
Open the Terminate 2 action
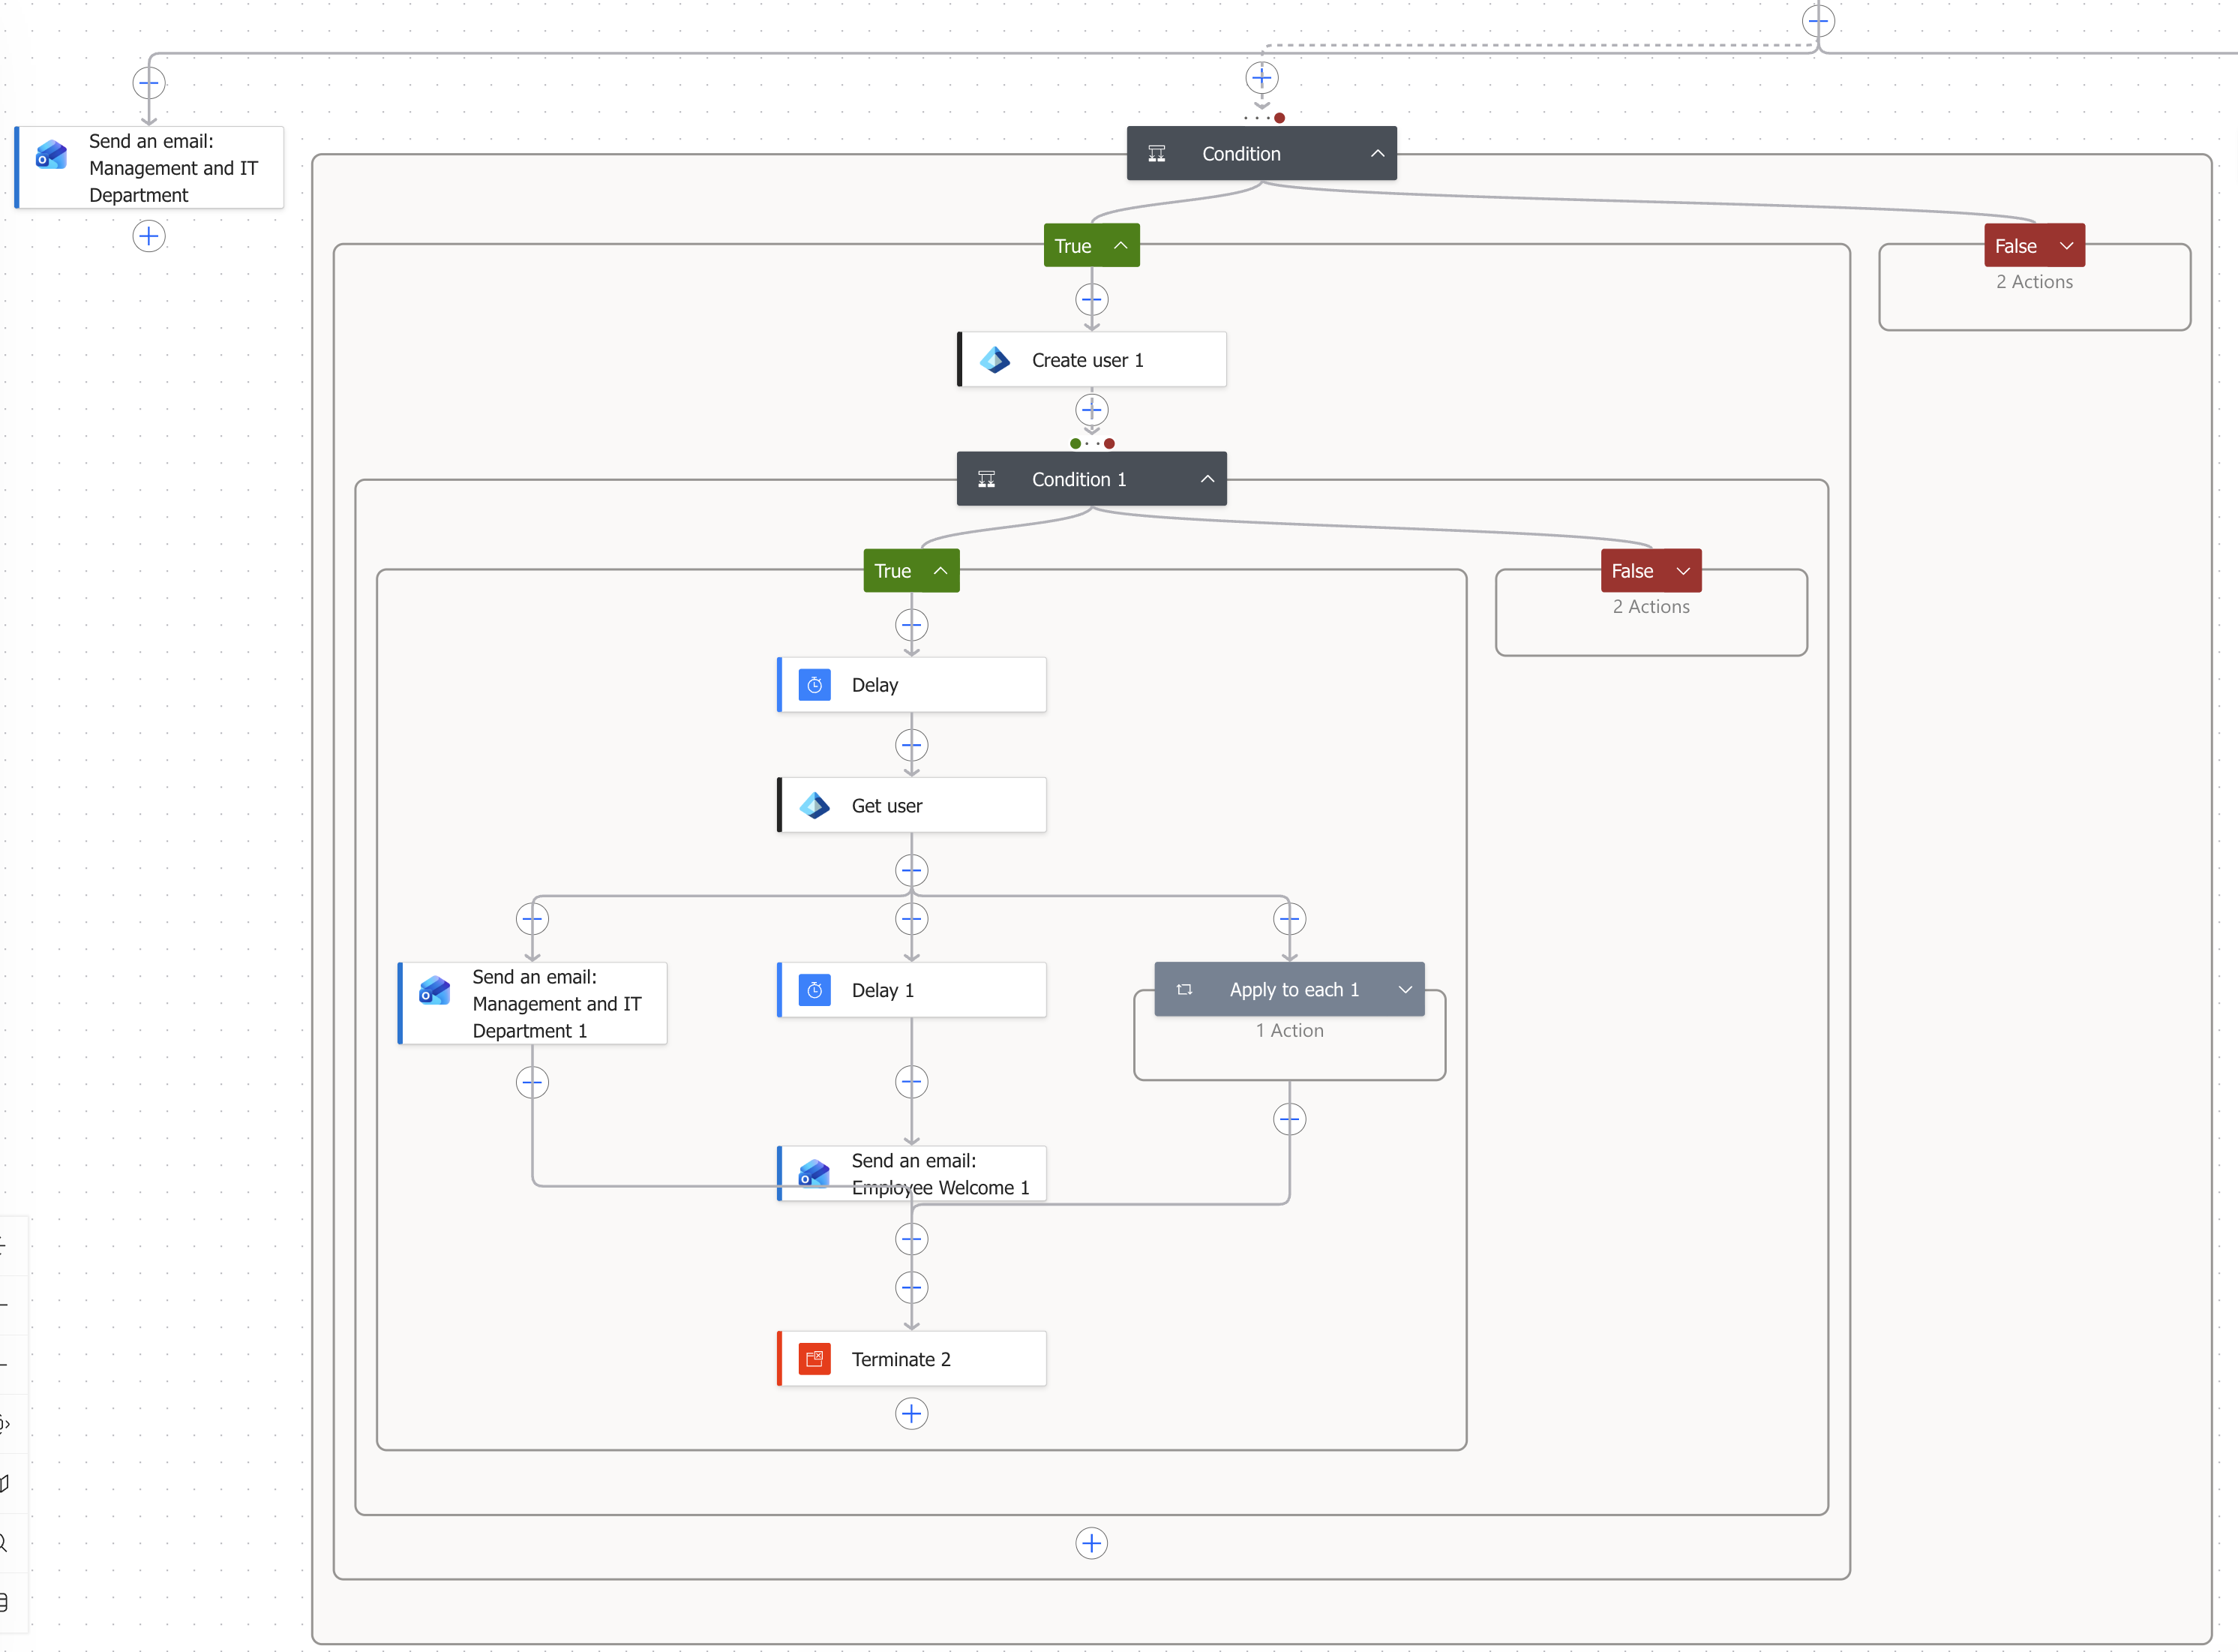tap(911, 1359)
